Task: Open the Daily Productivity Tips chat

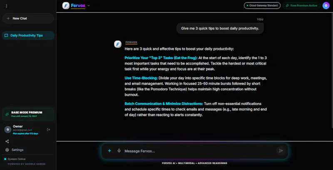Action: [28, 35]
